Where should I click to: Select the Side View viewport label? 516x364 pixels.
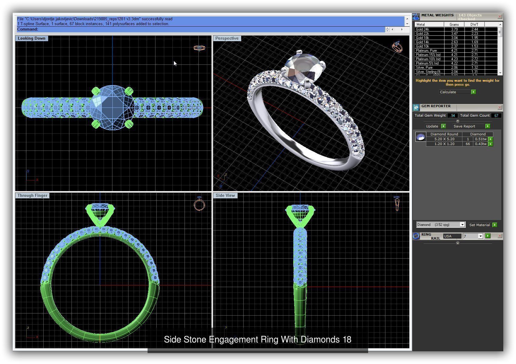coord(225,196)
